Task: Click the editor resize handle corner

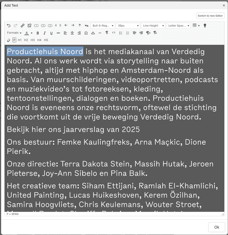Action: click(x=223, y=214)
